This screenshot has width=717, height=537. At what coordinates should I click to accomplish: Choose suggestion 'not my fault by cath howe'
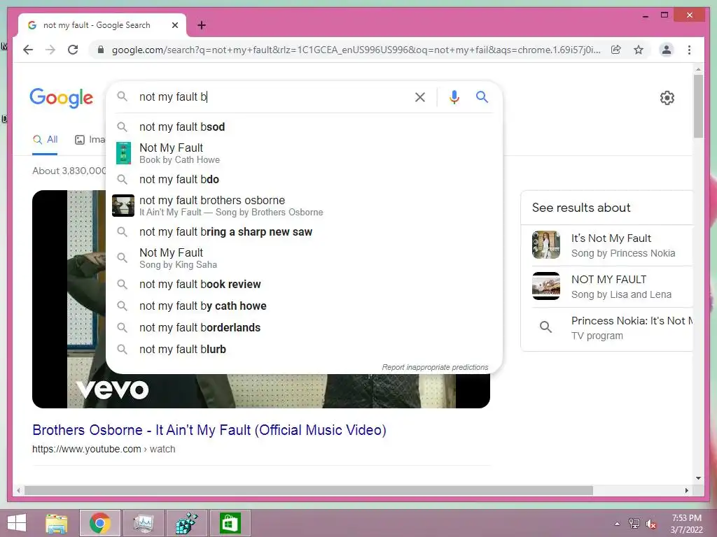304,306
